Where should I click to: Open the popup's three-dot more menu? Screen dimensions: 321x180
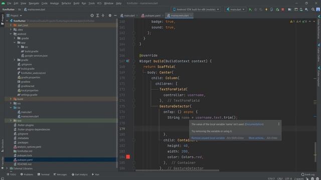coord(279,124)
